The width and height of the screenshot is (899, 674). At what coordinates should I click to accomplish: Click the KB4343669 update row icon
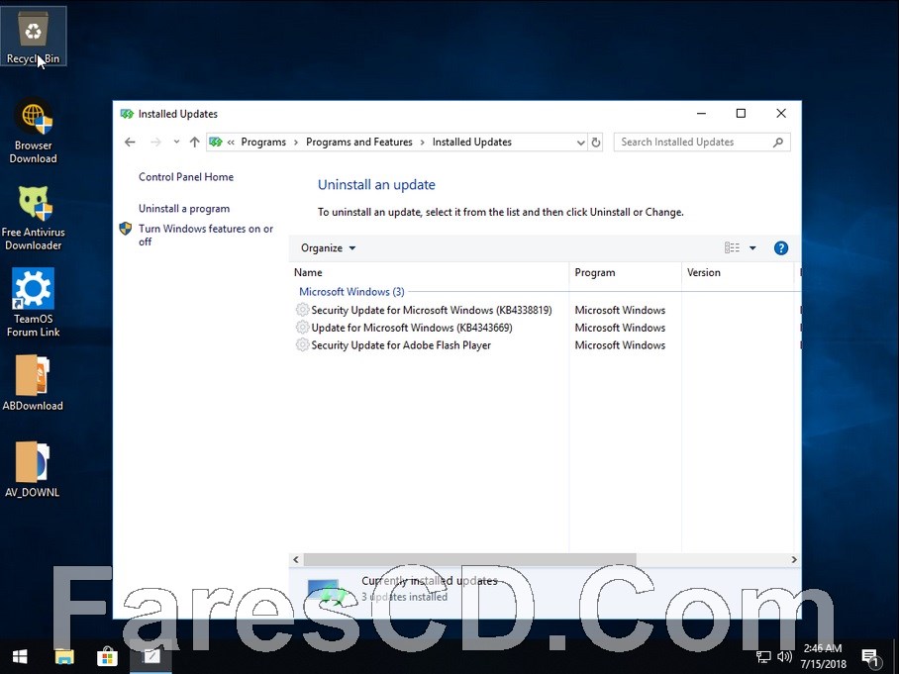[x=302, y=328]
